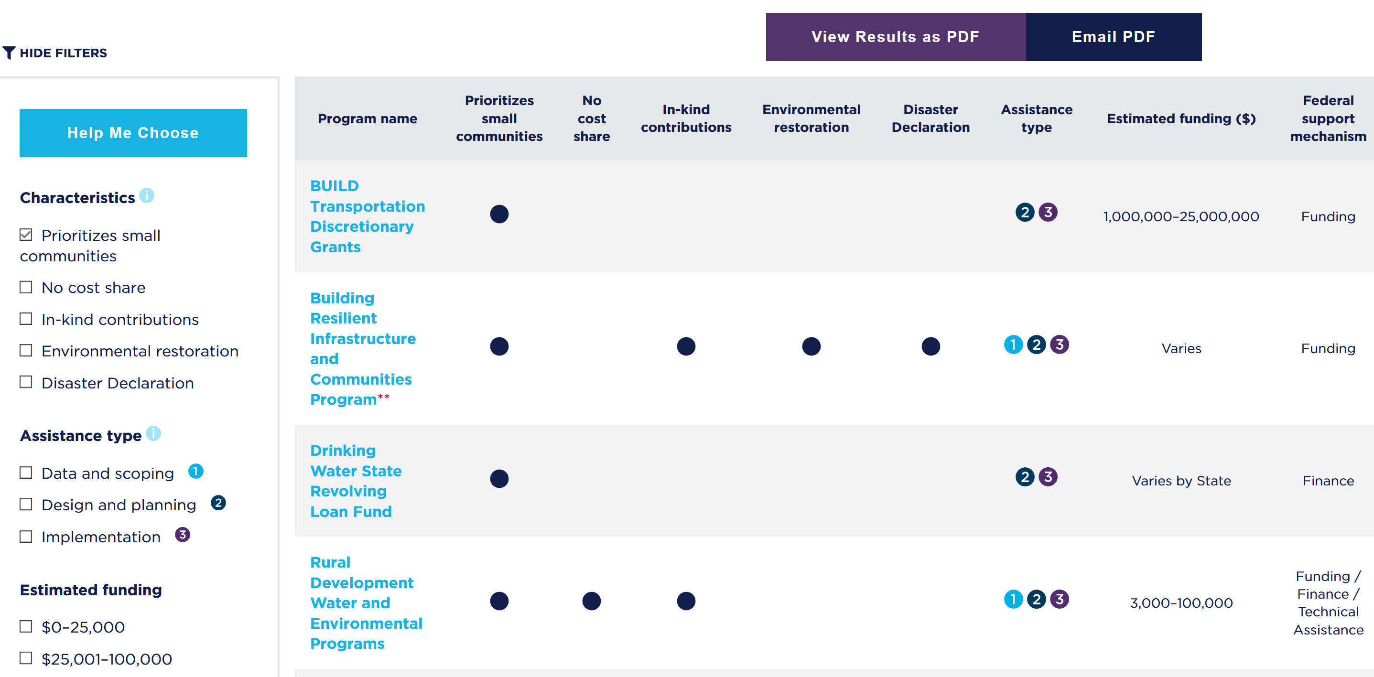This screenshot has width=1374, height=677.
Task: Click the Program name column header
Action: click(x=368, y=118)
